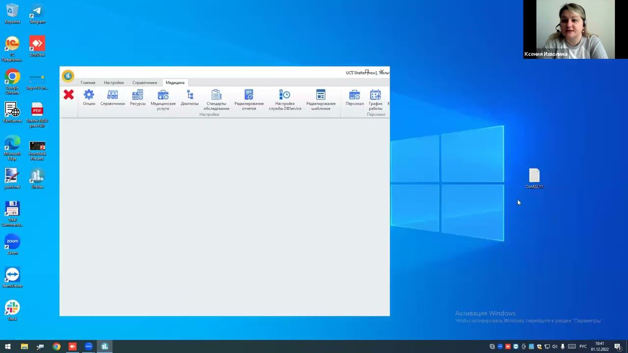Screen dimensions: 628x353
Task: Select the logo-fd-sh desktop file
Action: [37, 82]
